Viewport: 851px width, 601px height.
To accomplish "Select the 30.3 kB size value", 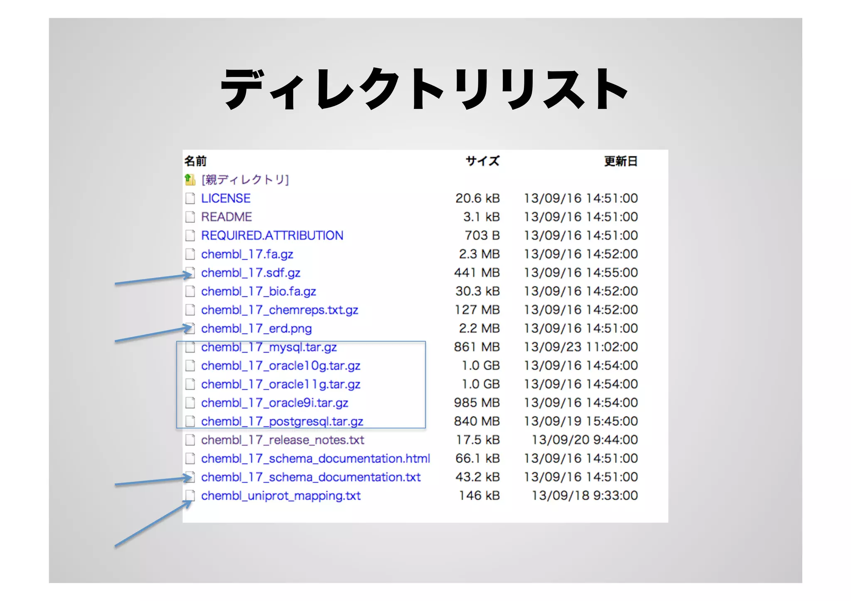I will click(477, 291).
